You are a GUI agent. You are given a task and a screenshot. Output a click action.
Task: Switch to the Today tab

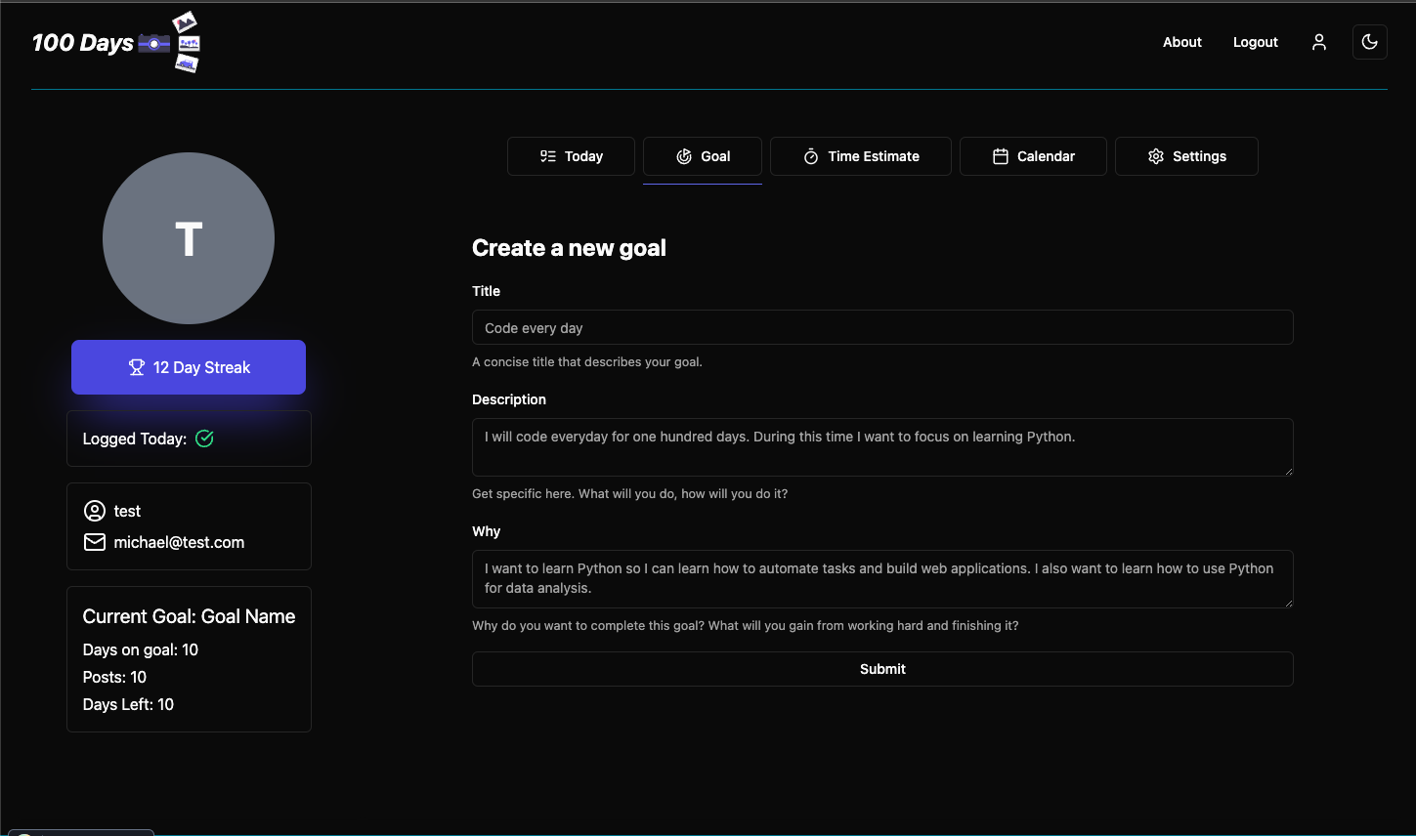pos(571,156)
